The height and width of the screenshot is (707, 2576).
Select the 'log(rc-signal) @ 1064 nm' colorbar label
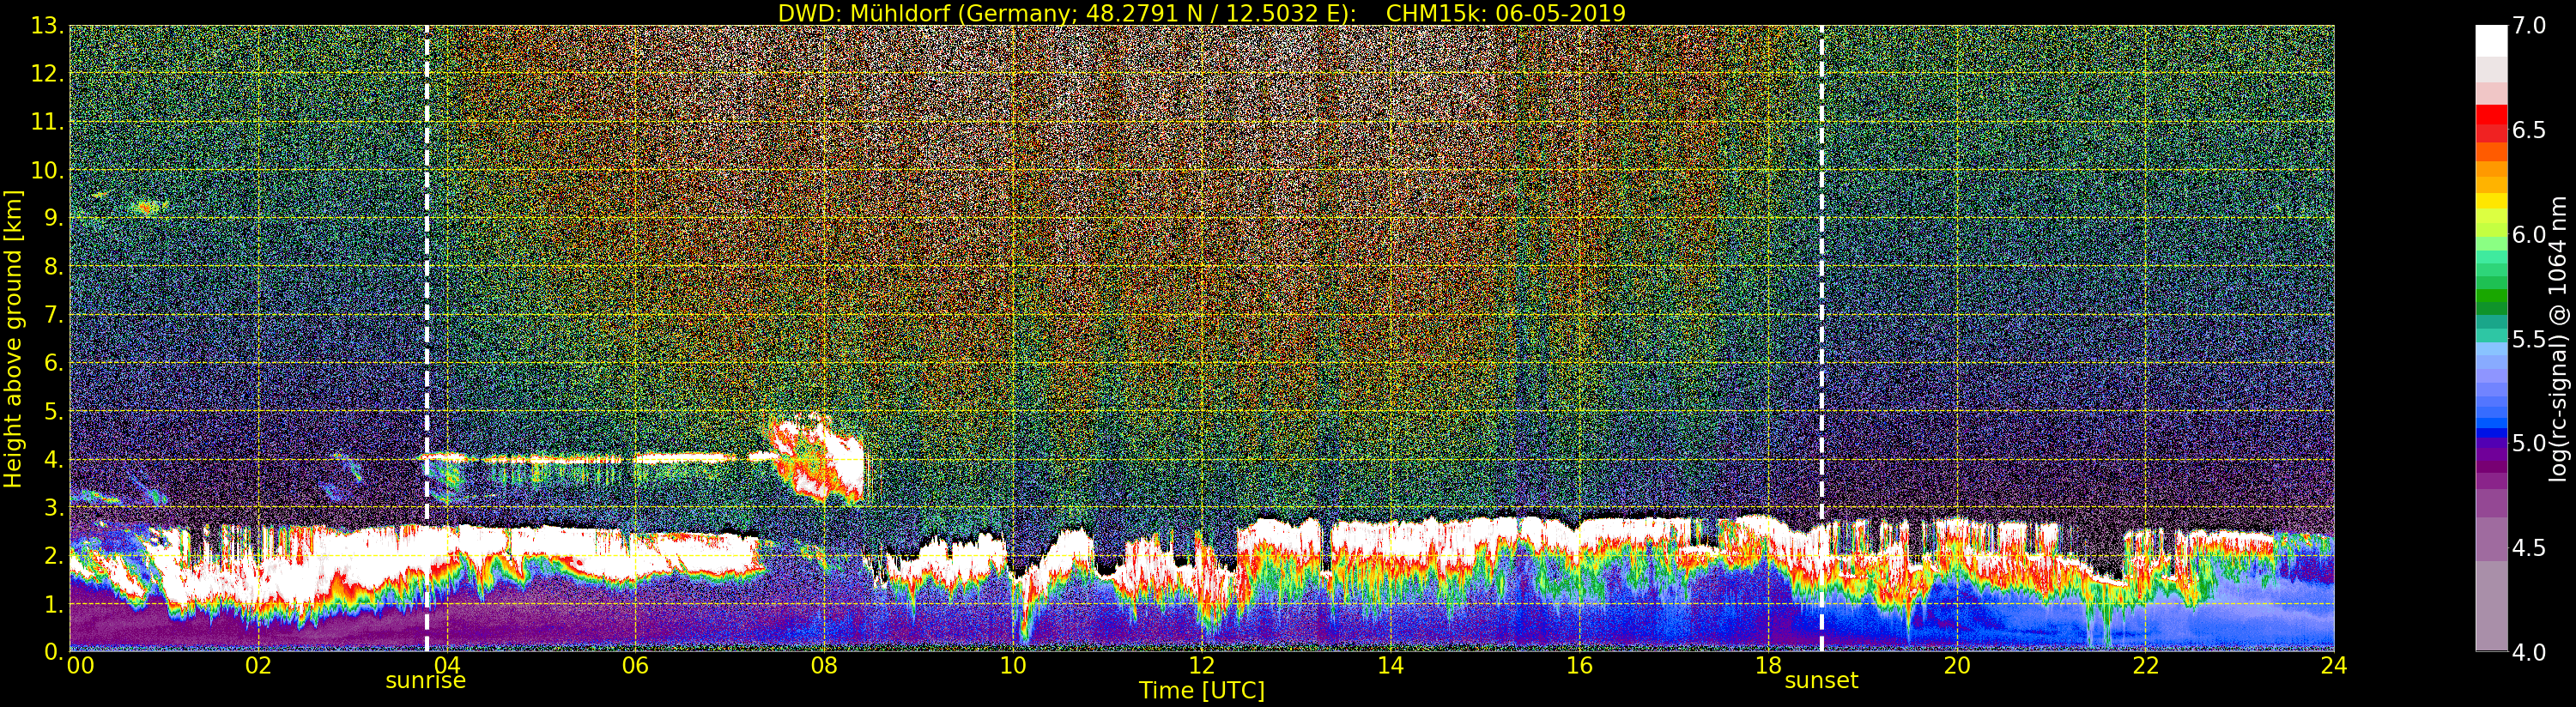[x=2558, y=339]
